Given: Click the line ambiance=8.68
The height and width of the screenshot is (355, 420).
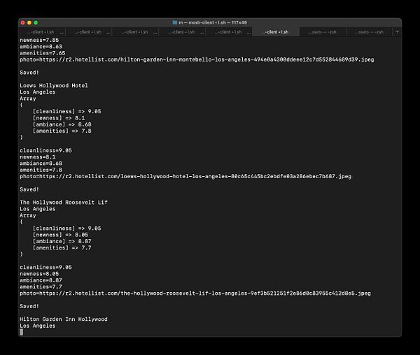Looking at the screenshot, I should pos(41,164).
